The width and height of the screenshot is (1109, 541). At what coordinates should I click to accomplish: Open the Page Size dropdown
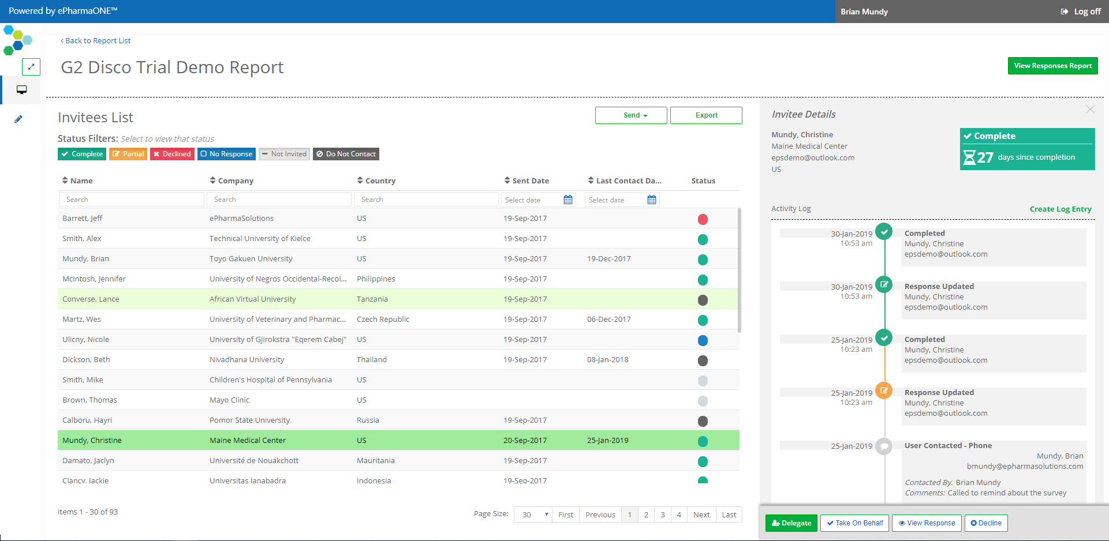pos(533,514)
